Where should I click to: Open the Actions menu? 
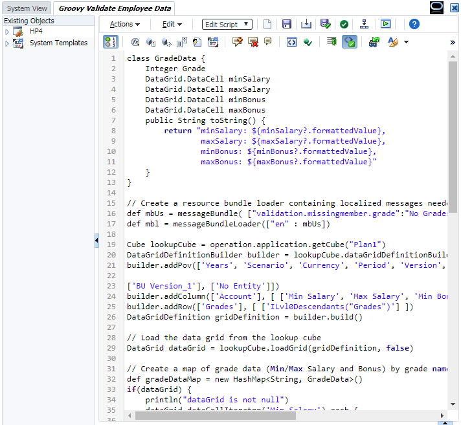[x=125, y=24]
